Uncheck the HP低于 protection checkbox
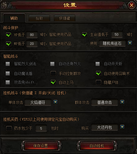The width and height of the screenshot is (137, 154). 9,35
